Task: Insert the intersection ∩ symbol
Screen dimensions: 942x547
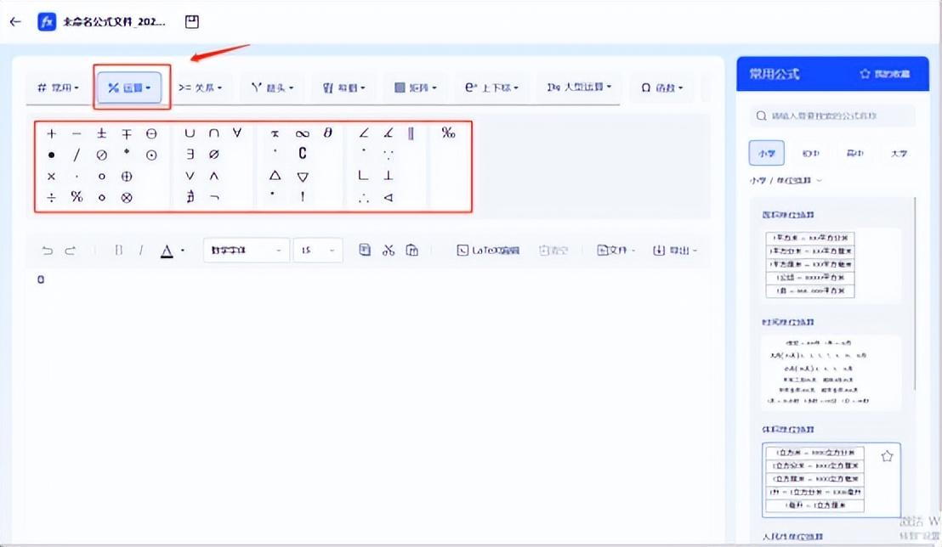Action: (x=214, y=133)
